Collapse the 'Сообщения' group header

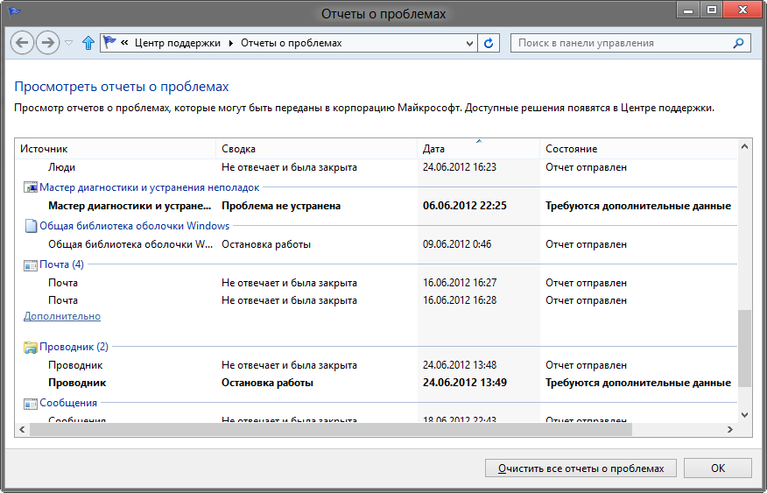(68, 403)
